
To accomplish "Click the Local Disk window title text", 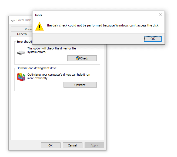I will tap(24, 20).
